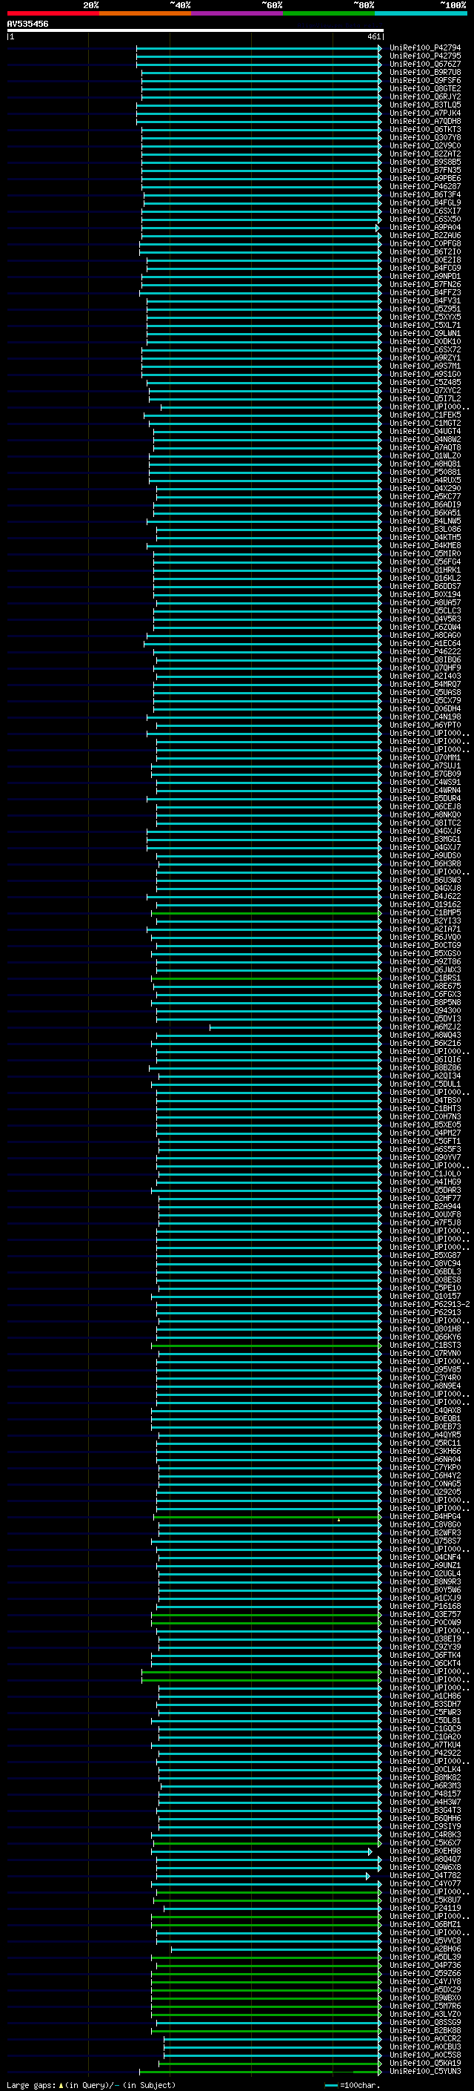The width and height of the screenshot is (474, 2091).
Task: Select label UniRef100_A9PA04
Action: tap(425, 227)
